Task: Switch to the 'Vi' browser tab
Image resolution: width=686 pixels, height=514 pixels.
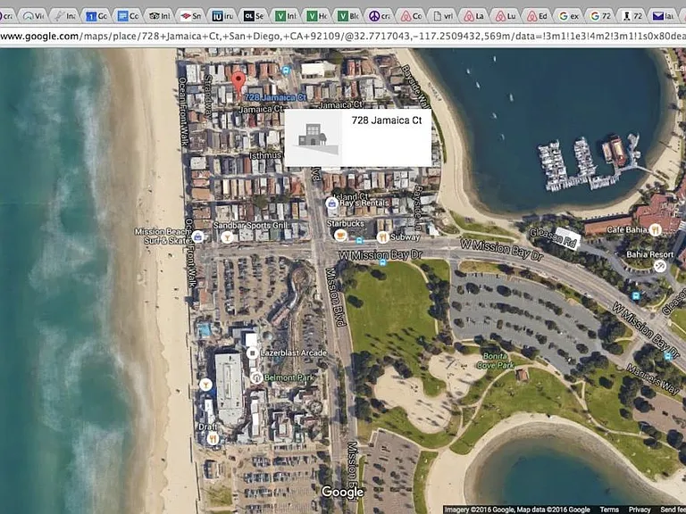Action: pos(34,16)
